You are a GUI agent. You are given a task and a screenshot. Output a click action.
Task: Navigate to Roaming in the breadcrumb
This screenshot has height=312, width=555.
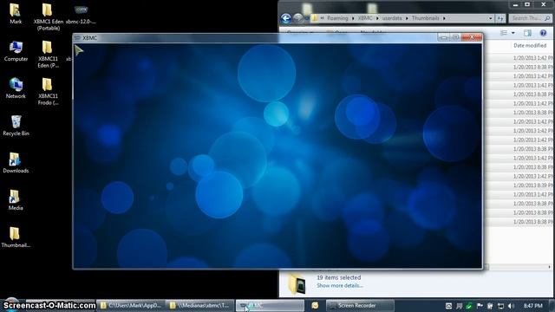pos(337,18)
